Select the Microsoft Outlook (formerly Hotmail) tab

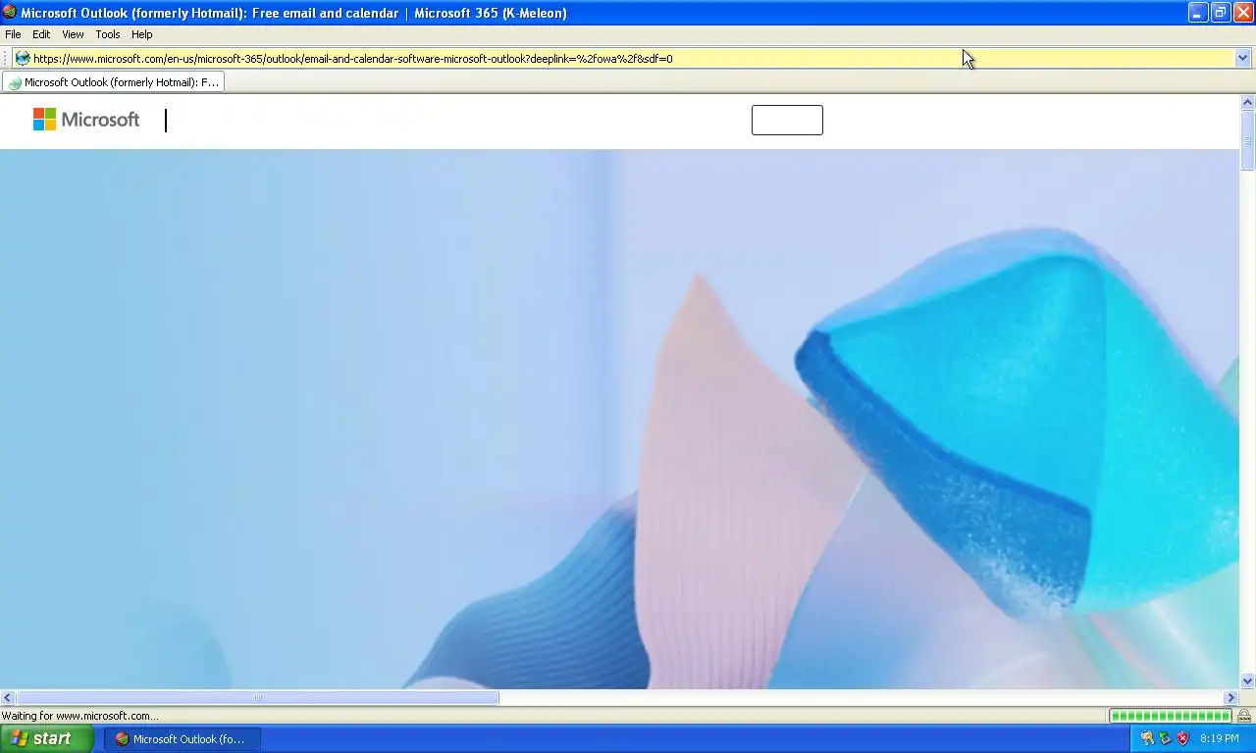pos(114,82)
